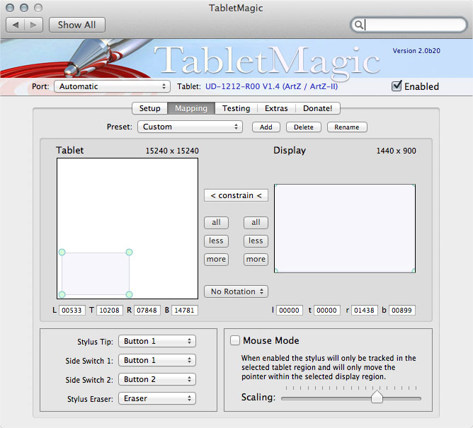473x428 pixels.
Task: Switch to the Setup tab
Action: (x=149, y=108)
